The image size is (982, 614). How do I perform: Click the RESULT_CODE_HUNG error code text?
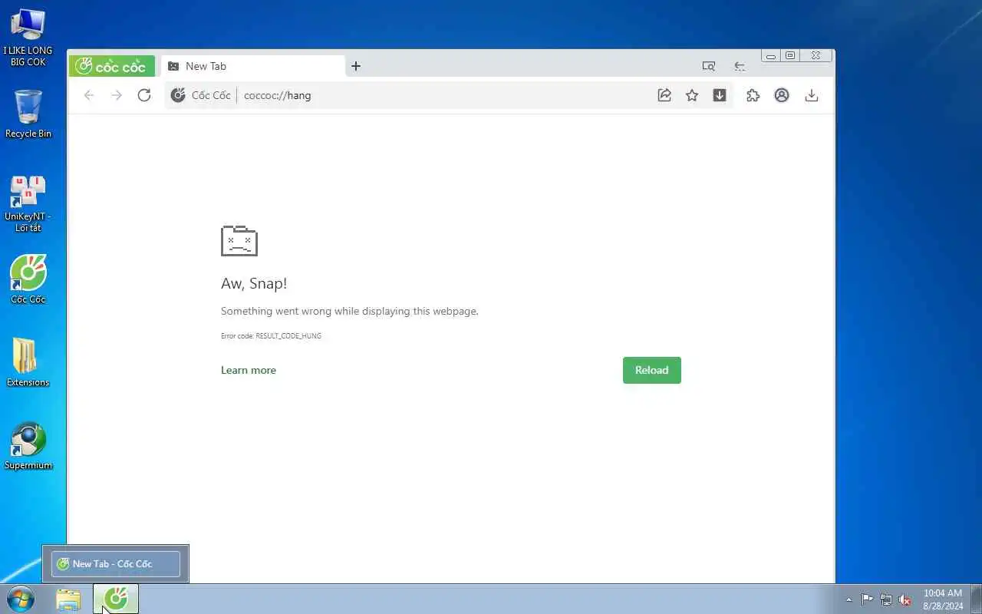[288, 336]
